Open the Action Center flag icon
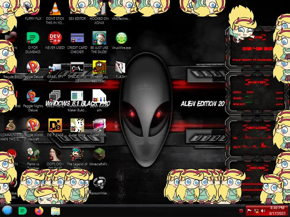The height and width of the screenshot is (217, 290). click(249, 211)
